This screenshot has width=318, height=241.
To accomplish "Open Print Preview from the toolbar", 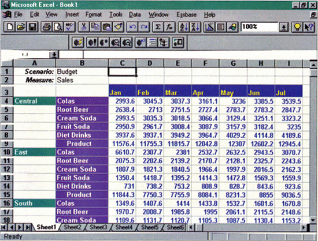I will pos(58,27).
